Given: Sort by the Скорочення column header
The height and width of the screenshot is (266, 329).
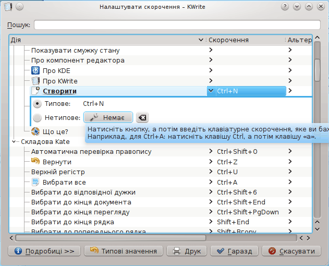Looking at the screenshot, I should point(245,40).
